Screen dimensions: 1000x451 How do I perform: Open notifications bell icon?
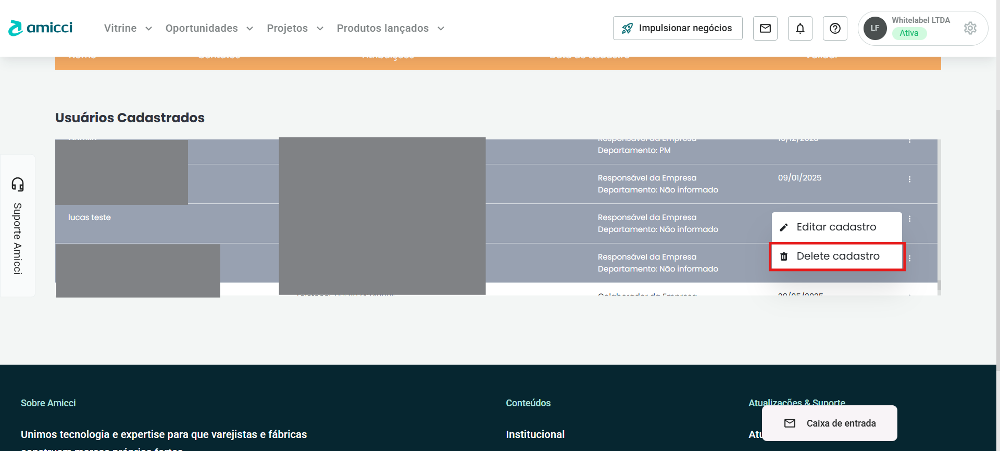coord(800,28)
